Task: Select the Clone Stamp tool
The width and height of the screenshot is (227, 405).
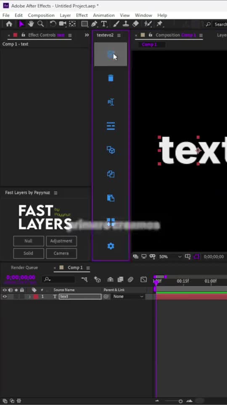Action: point(126,24)
